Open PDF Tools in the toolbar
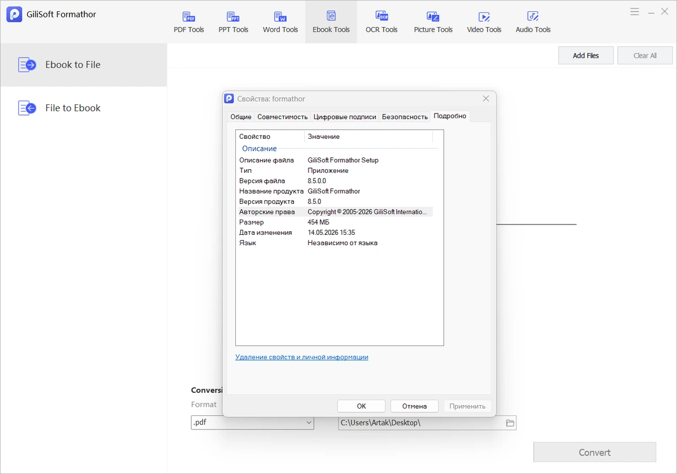The height and width of the screenshot is (474, 677). coord(188,22)
